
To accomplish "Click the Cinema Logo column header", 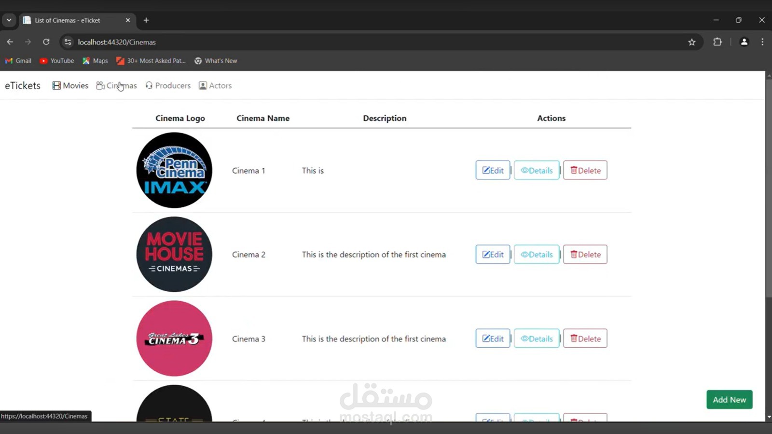I will 180,118.
